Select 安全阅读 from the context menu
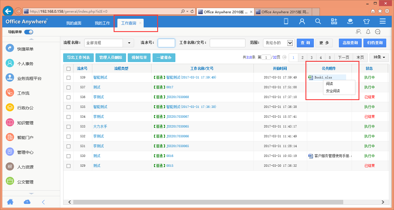 pyautogui.click(x=333, y=91)
